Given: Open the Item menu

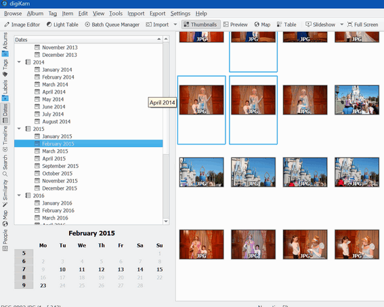Looking at the screenshot, I should click(x=68, y=14).
